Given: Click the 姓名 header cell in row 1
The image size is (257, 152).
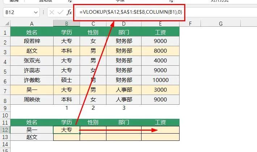Looking at the screenshot, I should [32, 32].
